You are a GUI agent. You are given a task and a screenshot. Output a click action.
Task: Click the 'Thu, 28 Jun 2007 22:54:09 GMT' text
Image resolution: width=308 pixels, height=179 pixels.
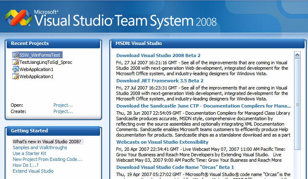[x=149, y=113]
